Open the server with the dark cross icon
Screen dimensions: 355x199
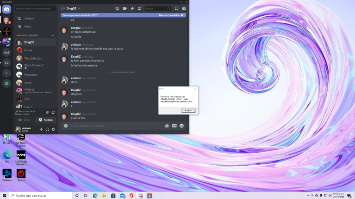point(6,32)
